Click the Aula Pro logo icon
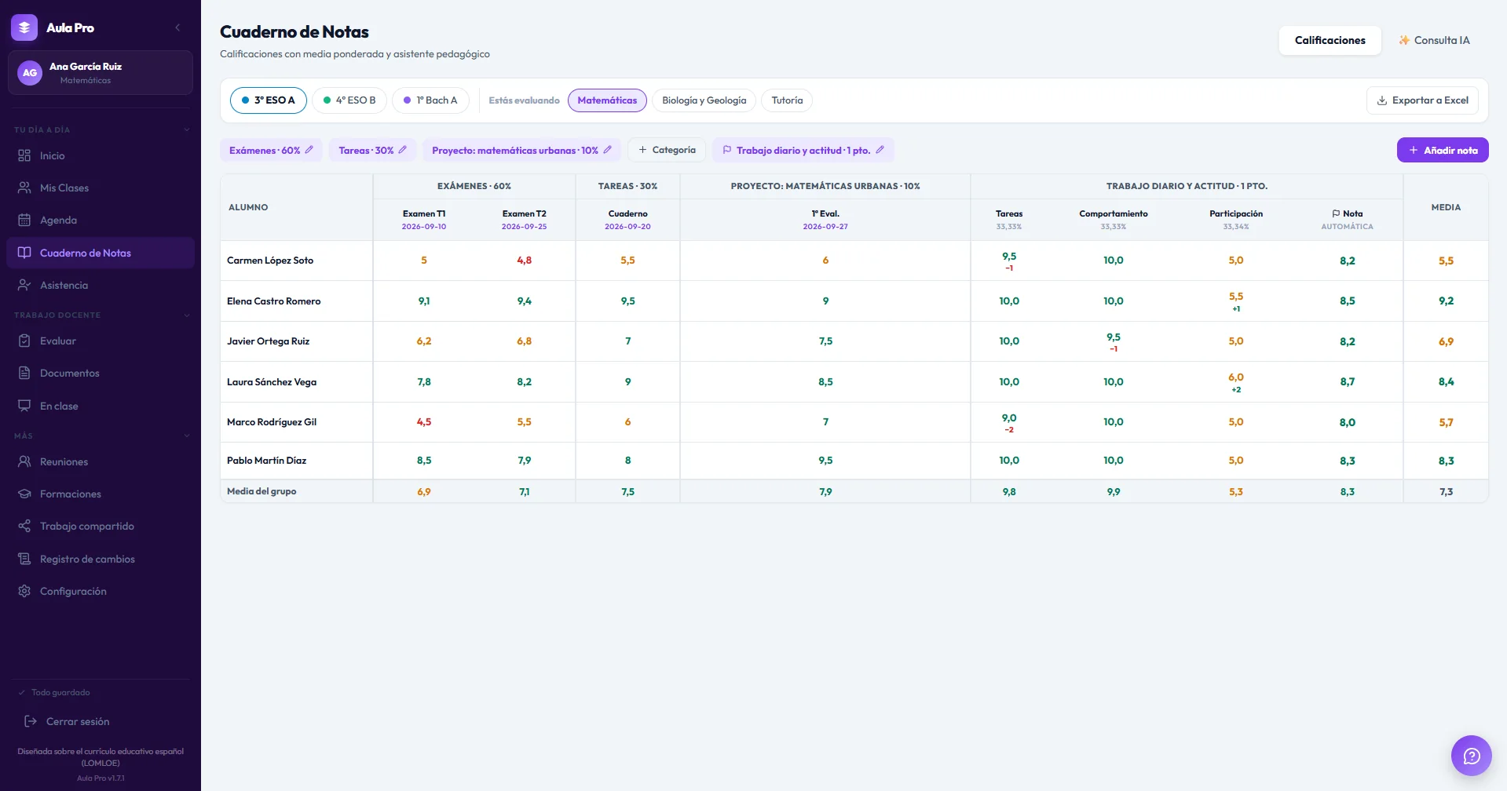 pos(24,27)
